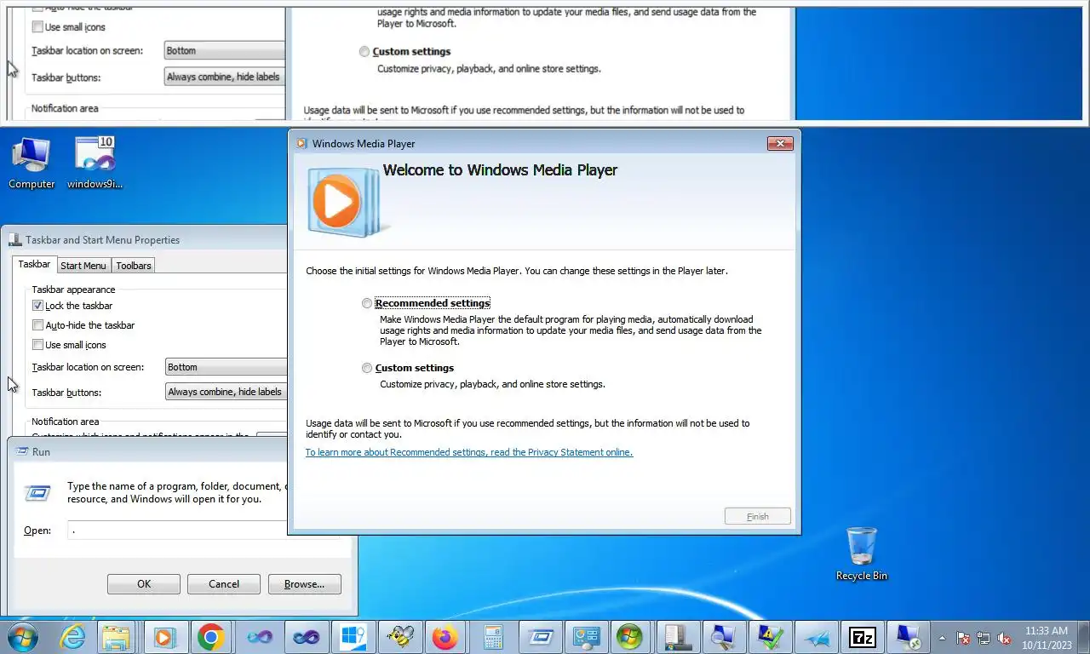1090x654 pixels.
Task: Click the infinity icon right of Chrome
Action: (x=260, y=637)
